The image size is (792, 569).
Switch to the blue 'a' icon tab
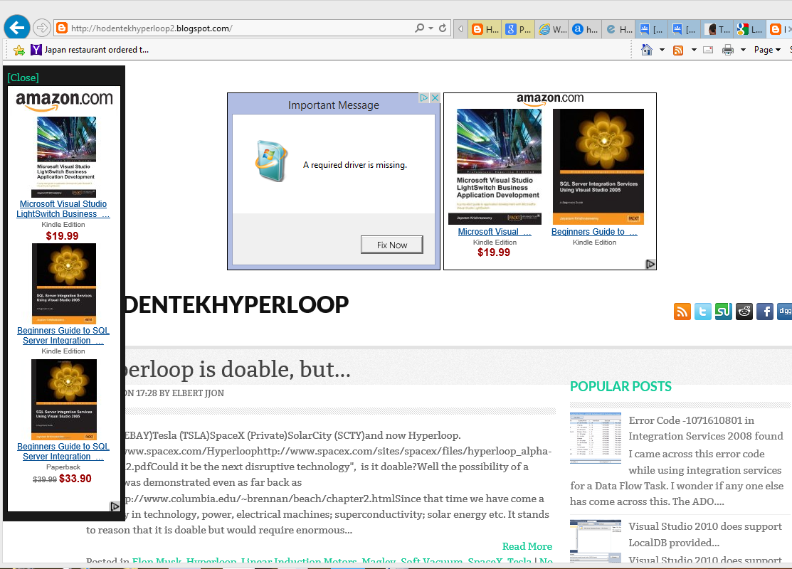point(586,29)
